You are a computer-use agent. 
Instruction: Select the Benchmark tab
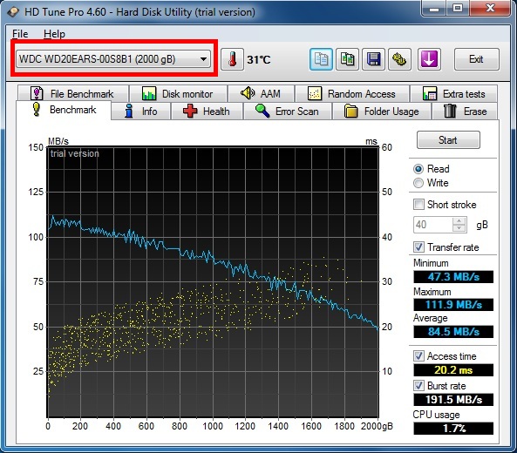(x=64, y=110)
